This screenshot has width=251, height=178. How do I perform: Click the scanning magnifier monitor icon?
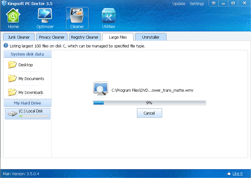(x=101, y=89)
